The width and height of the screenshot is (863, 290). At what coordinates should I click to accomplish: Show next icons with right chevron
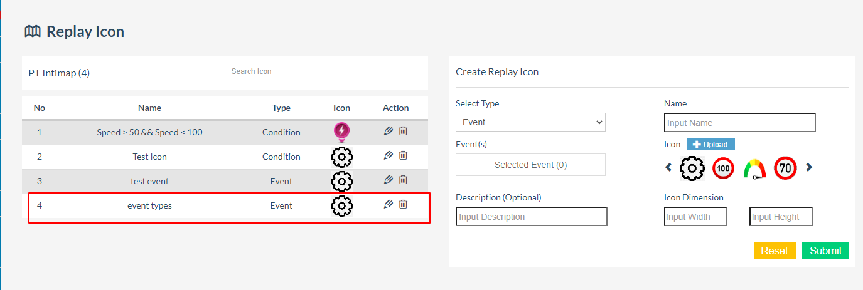coord(809,167)
